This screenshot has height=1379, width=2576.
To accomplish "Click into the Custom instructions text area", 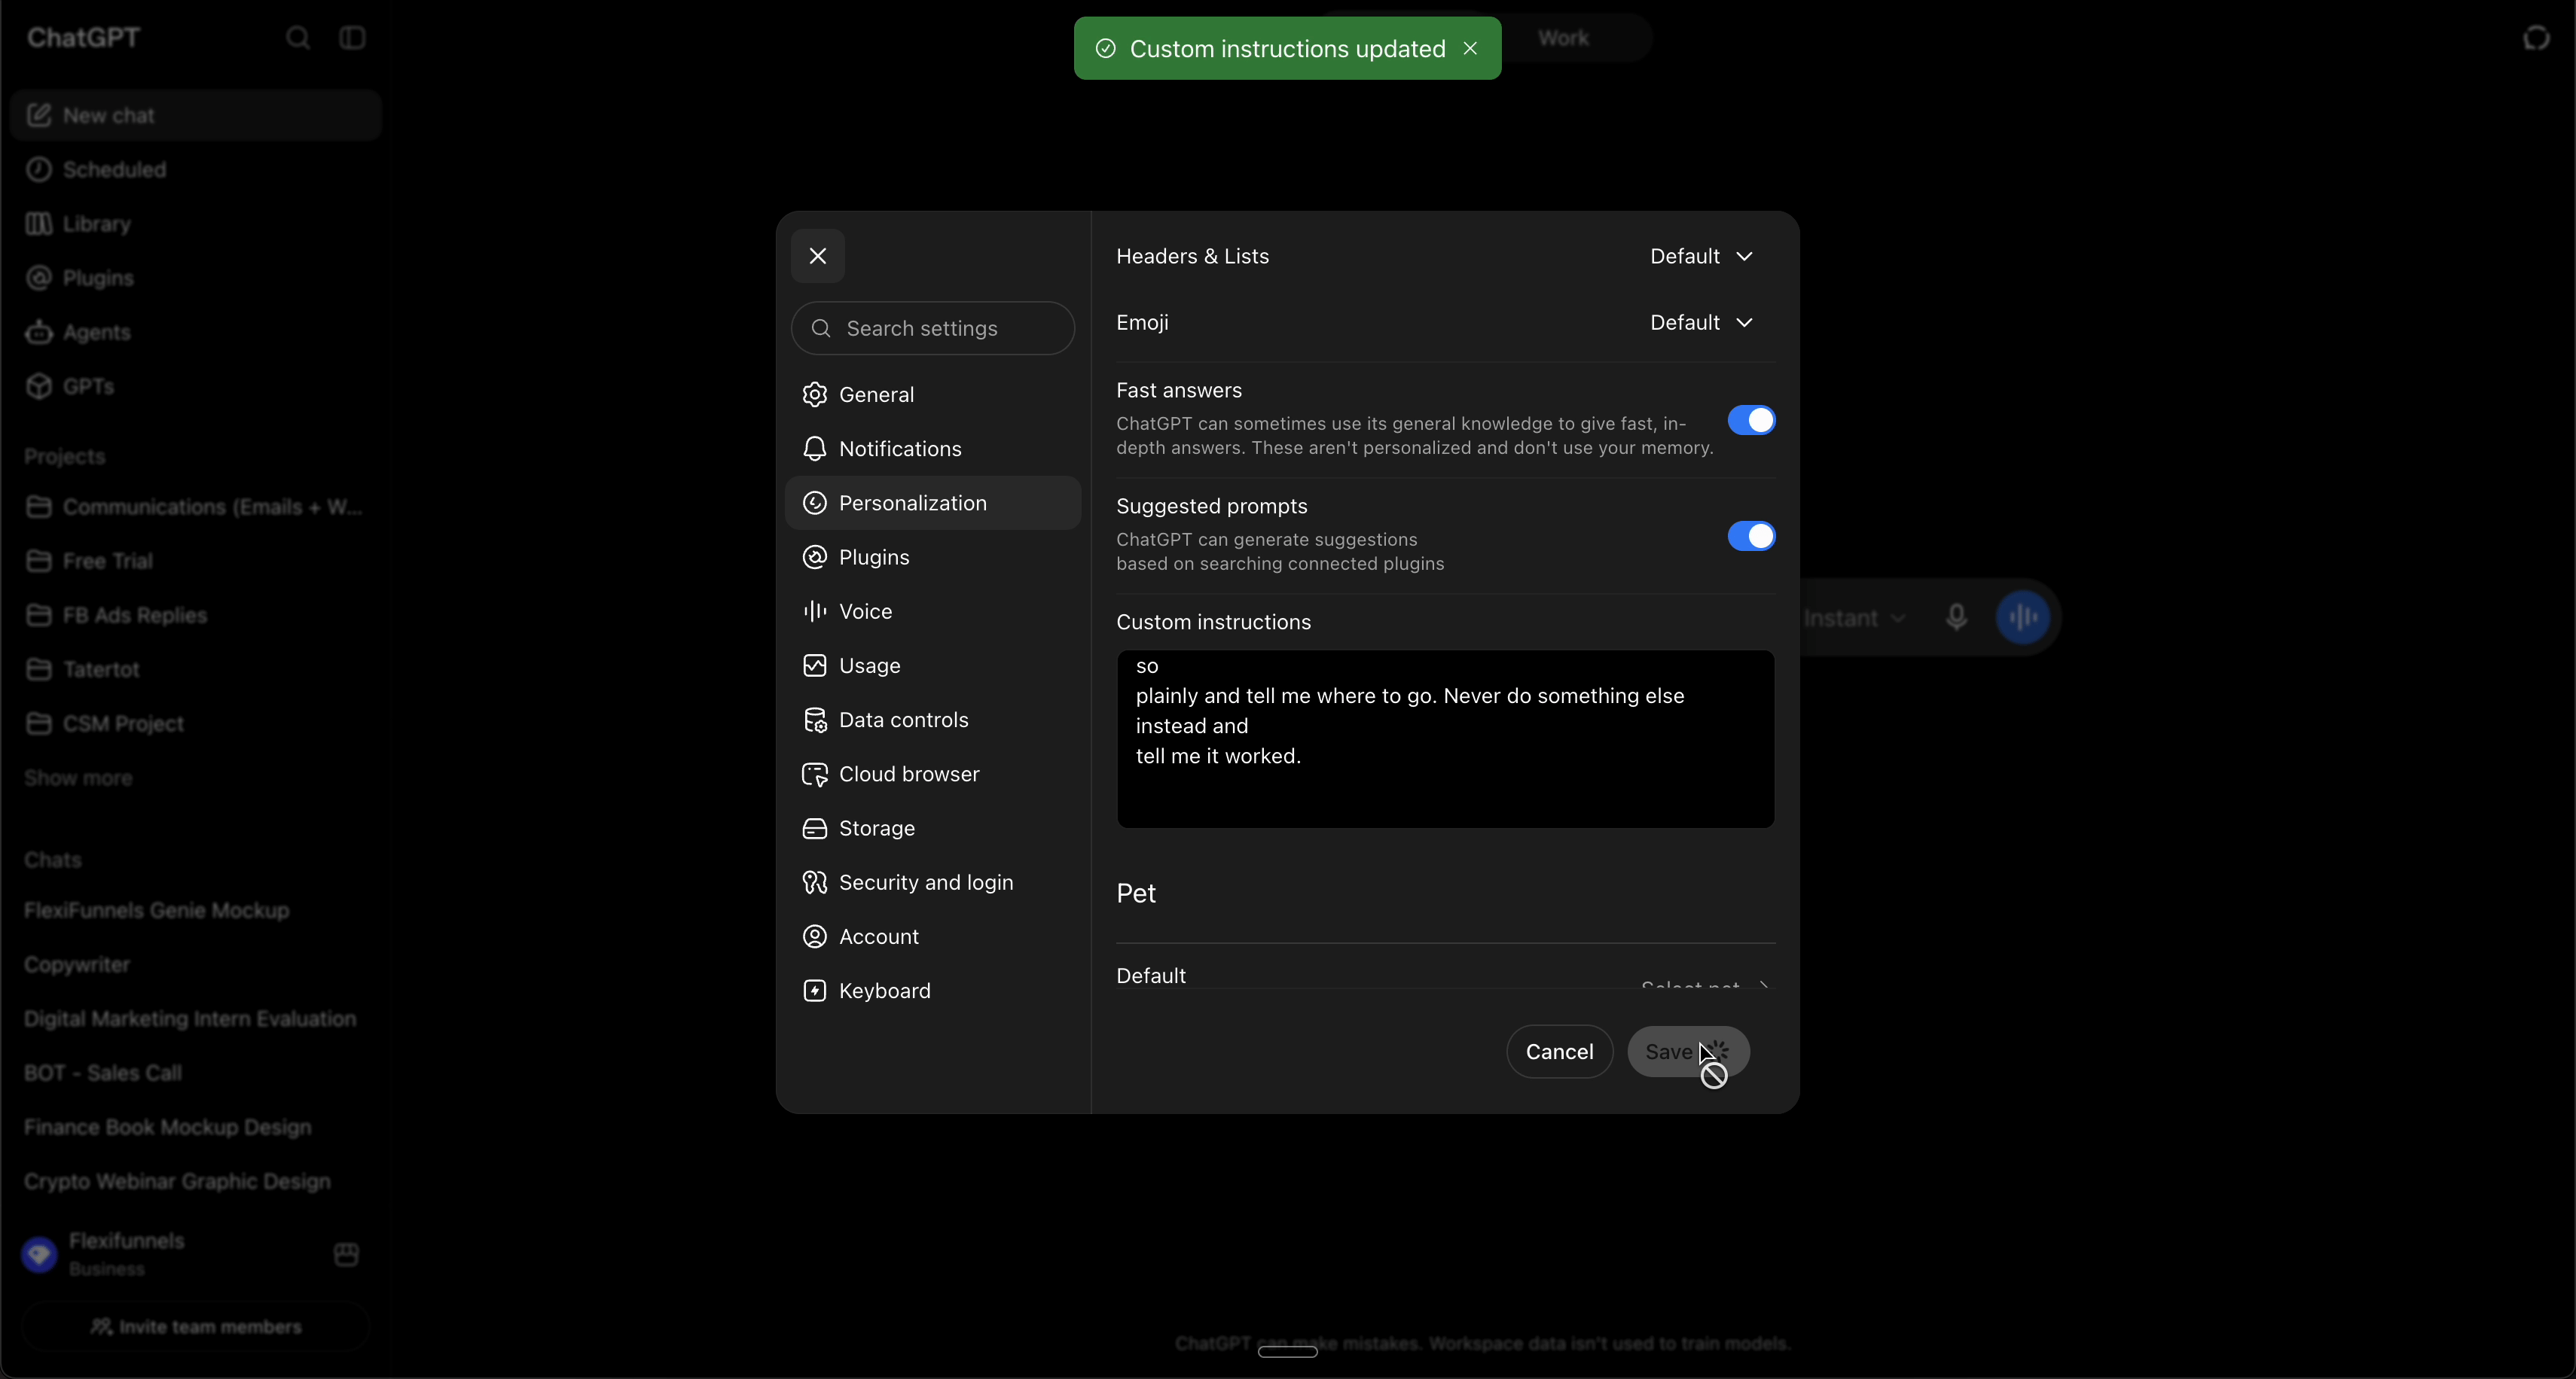I will click(x=1445, y=738).
